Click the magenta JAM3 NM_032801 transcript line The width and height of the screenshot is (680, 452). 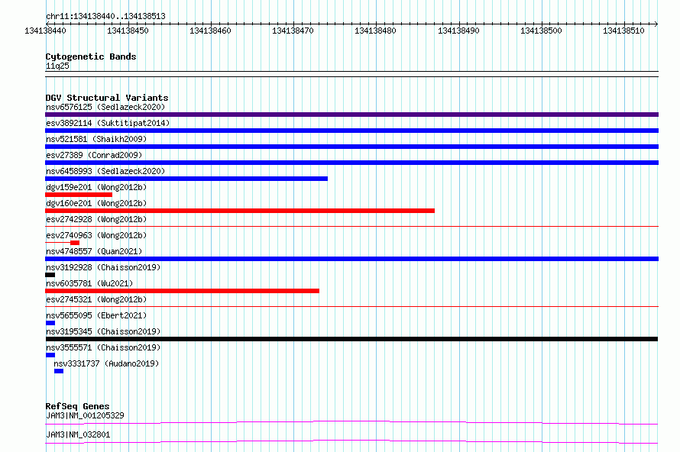tap(351, 441)
